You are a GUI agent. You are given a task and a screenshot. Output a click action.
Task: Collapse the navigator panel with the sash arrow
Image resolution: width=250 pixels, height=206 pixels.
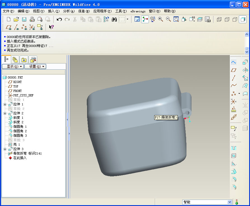click(x=67, y=120)
